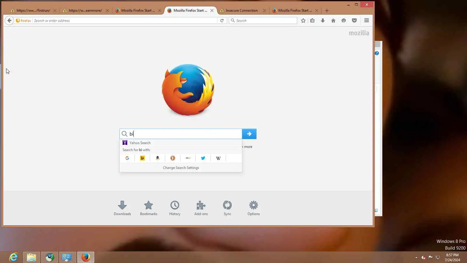Search for bi with DuckDuckGo

click(173, 158)
